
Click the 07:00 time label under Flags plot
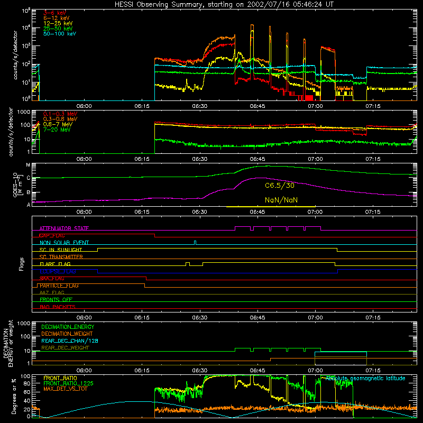315,318
